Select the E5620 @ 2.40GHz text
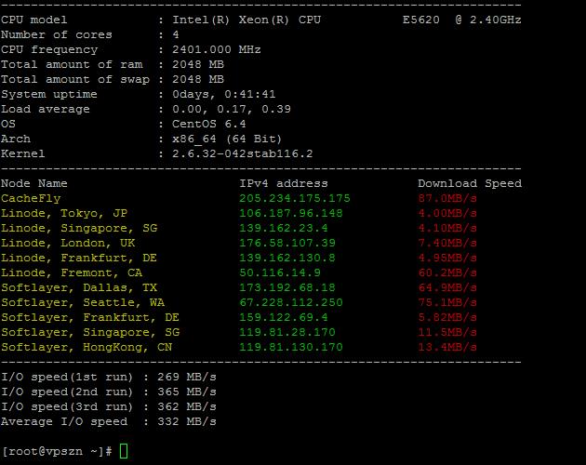Screen dimensions: 586x465 click(462, 20)
